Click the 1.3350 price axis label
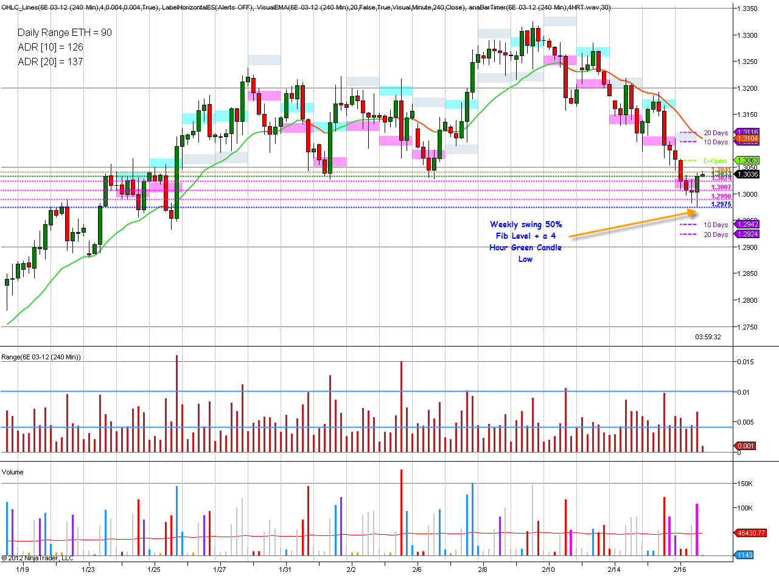The image size is (779, 578). (x=747, y=9)
